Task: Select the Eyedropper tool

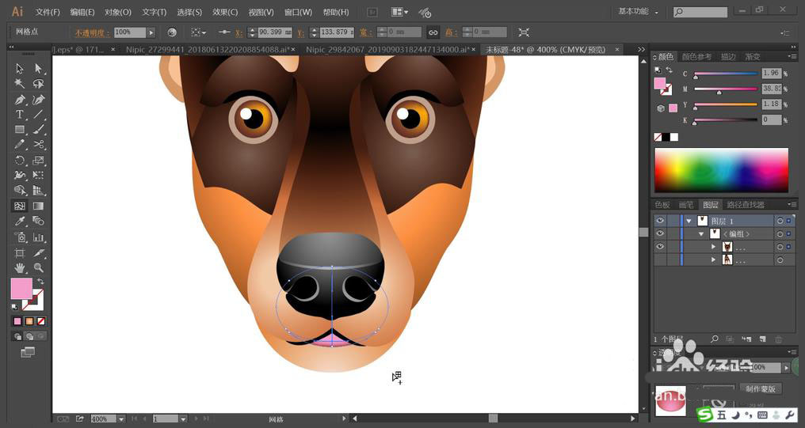Action: click(20, 222)
